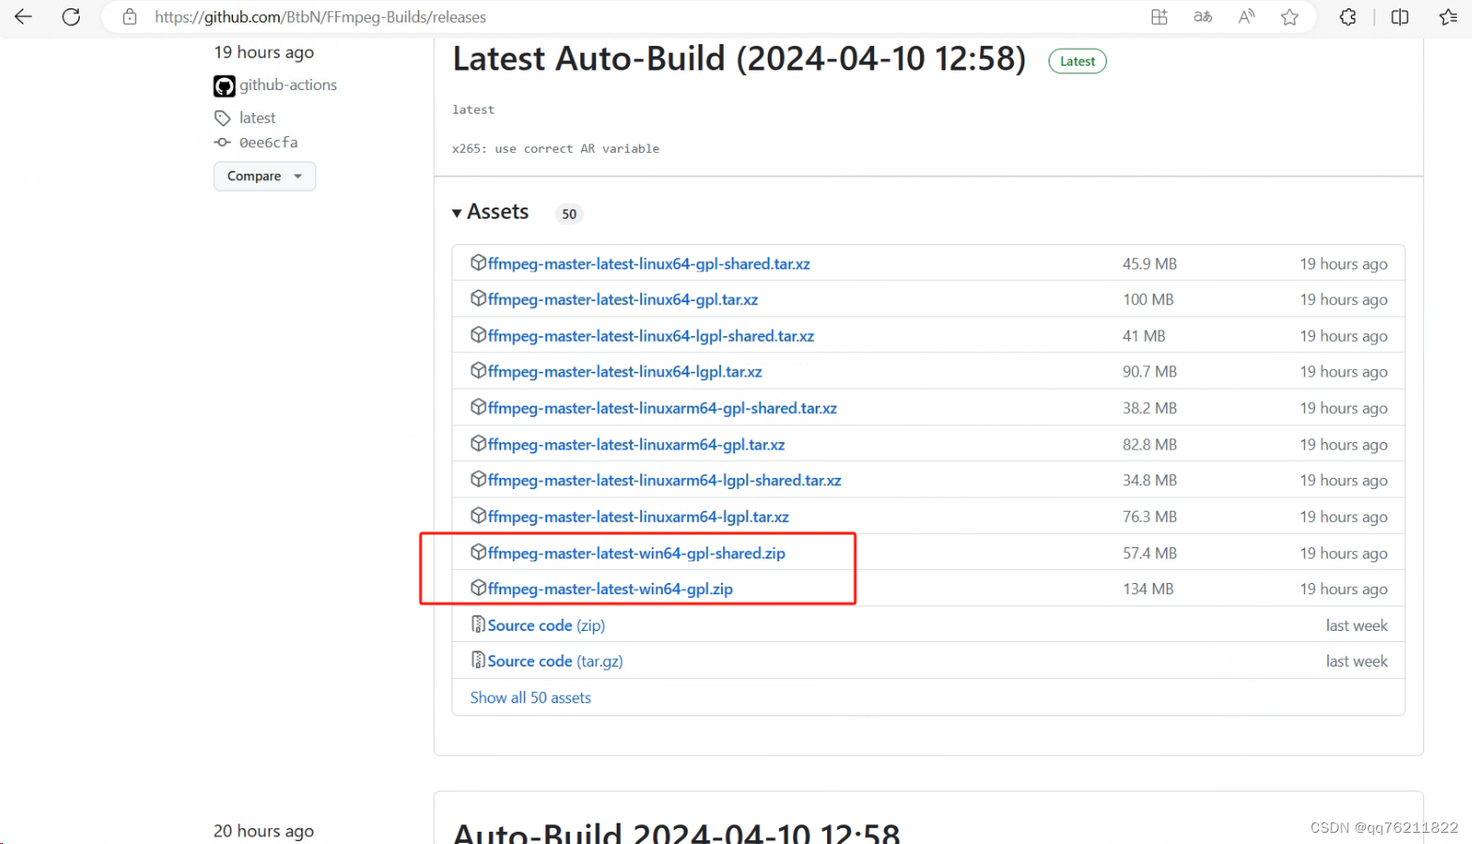Click the 90.7 MB size value
The height and width of the screenshot is (844, 1472).
[1149, 372]
